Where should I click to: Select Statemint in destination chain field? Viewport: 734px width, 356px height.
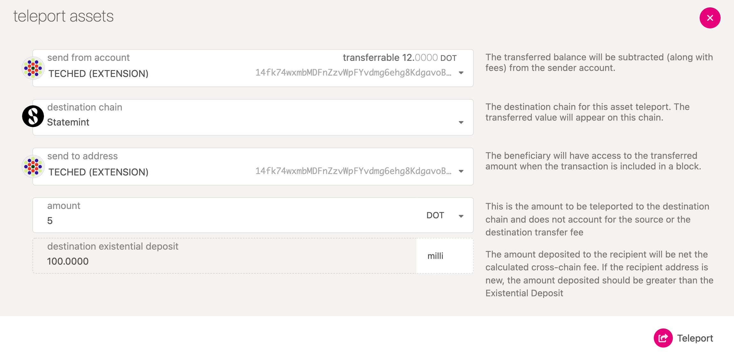[68, 122]
